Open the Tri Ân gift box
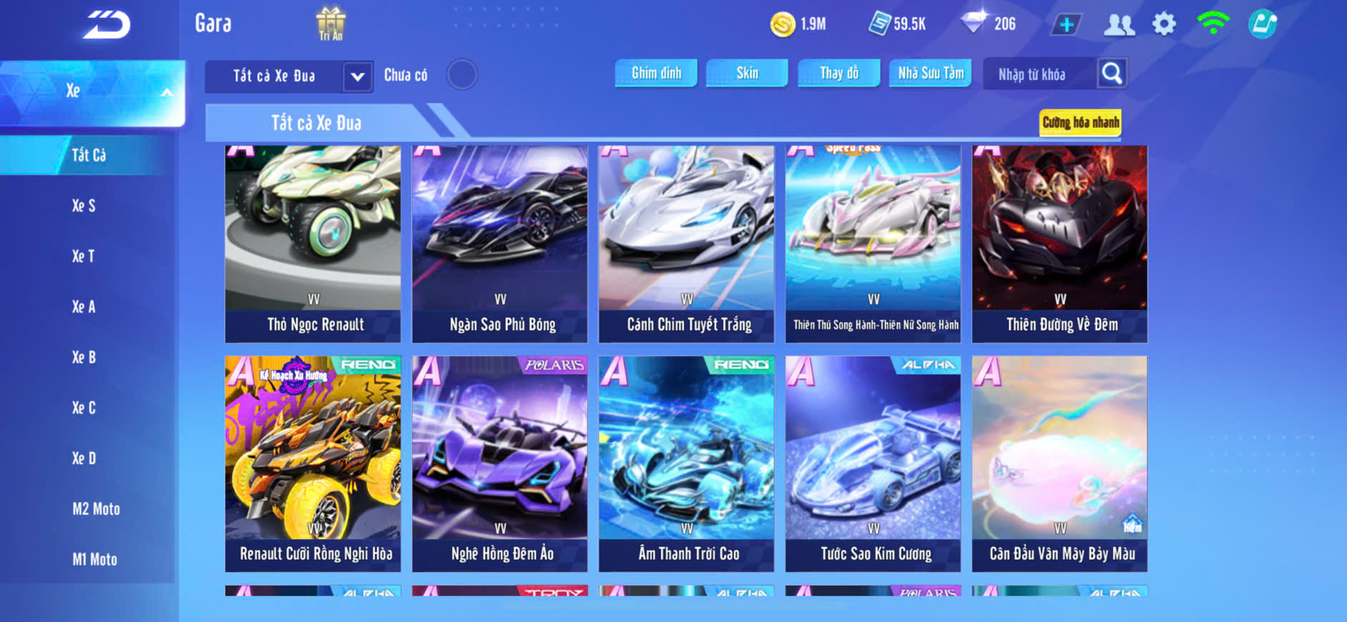This screenshot has height=622, width=1347. [x=330, y=24]
